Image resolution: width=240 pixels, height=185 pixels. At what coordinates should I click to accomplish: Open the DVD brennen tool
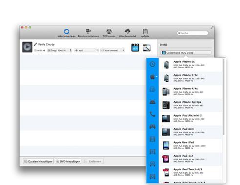(109, 33)
